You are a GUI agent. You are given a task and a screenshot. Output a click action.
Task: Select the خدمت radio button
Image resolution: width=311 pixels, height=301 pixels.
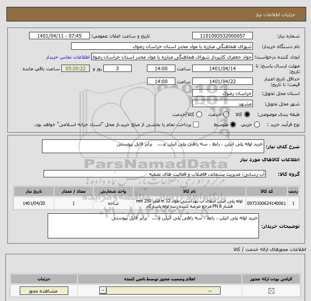(x=226, y=114)
